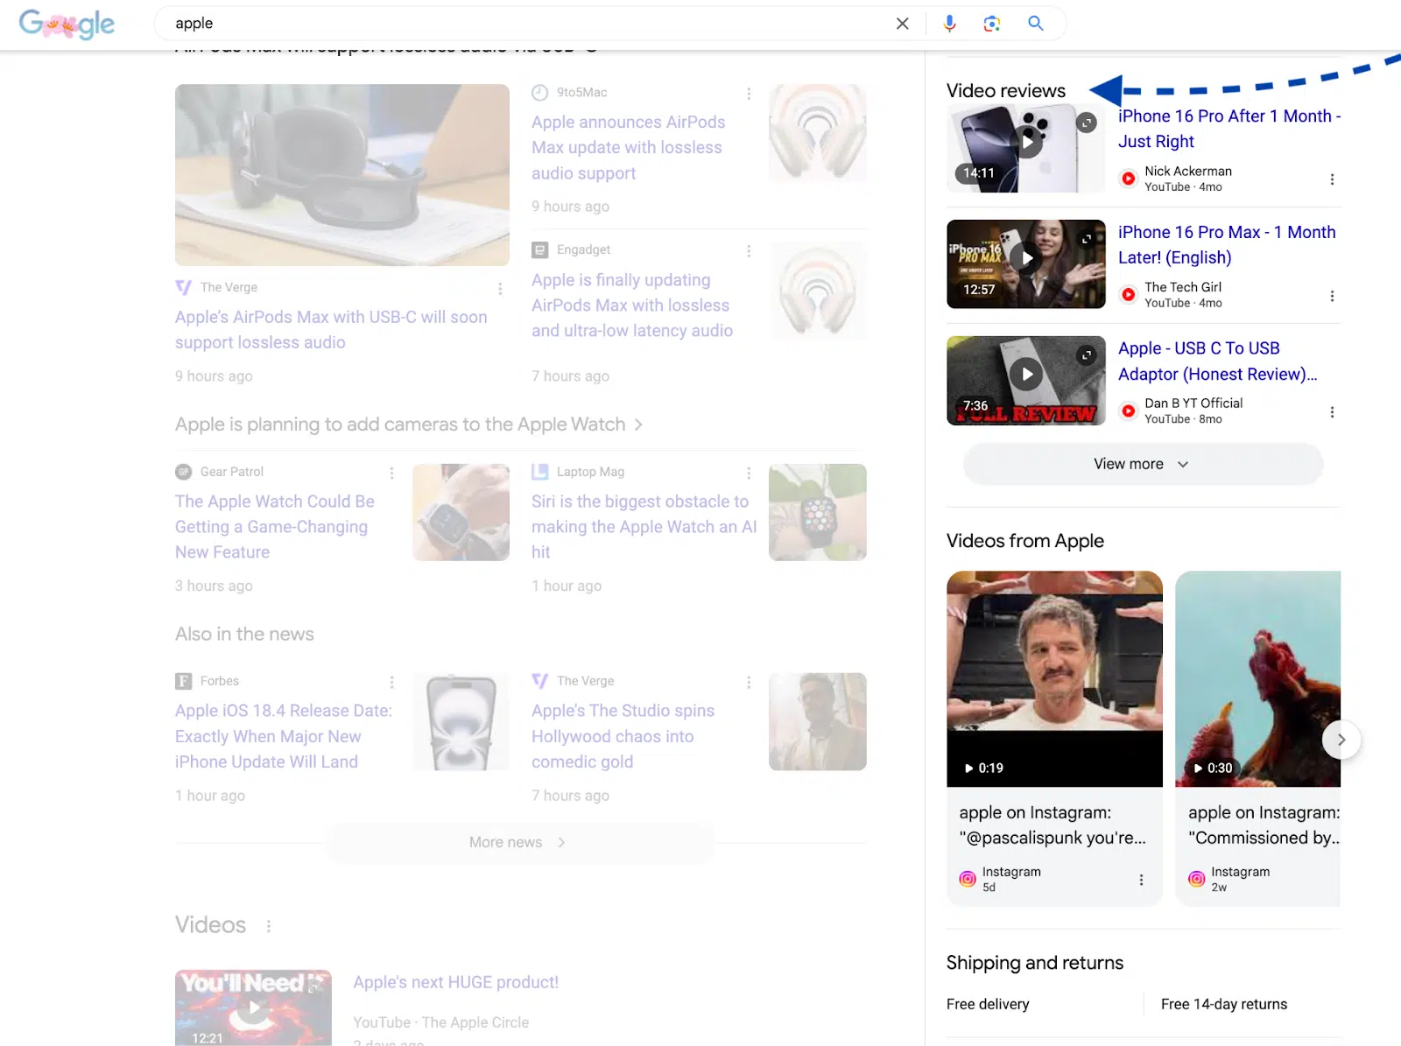Click the 'Free 14-day returns' text
Viewport: 1401px width, 1046px height.
[x=1224, y=1004]
